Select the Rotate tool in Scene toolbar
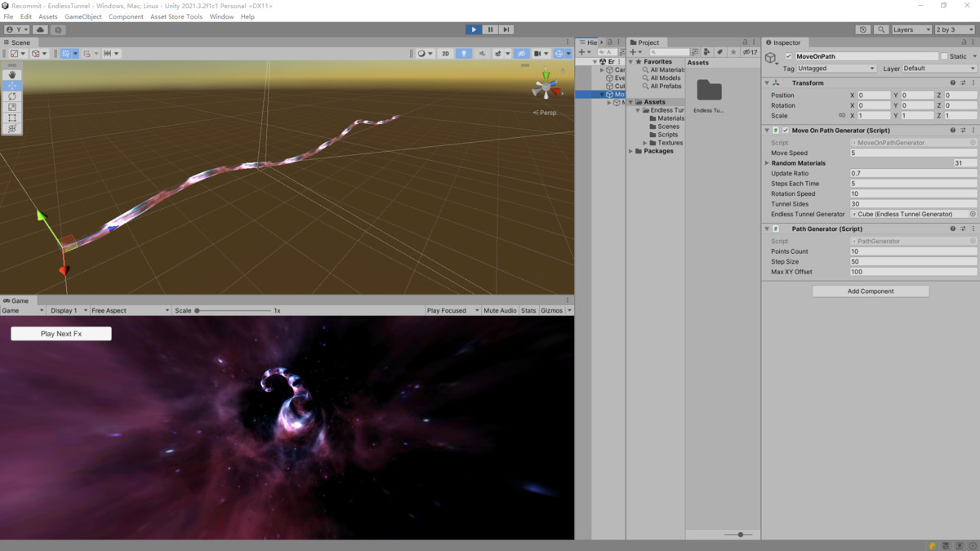 pos(12,96)
